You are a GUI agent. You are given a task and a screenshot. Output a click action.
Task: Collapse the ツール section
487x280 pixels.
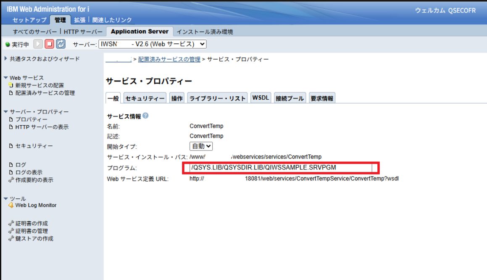(x=5, y=198)
